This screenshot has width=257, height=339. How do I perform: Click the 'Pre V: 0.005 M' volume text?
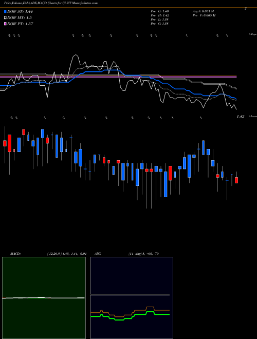point(204,15)
